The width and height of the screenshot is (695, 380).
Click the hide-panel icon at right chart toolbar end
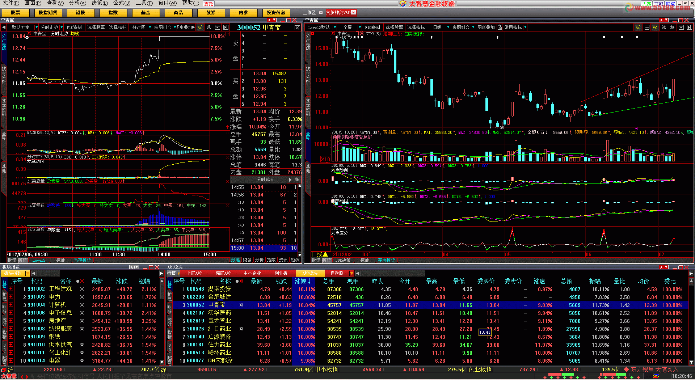(x=689, y=28)
